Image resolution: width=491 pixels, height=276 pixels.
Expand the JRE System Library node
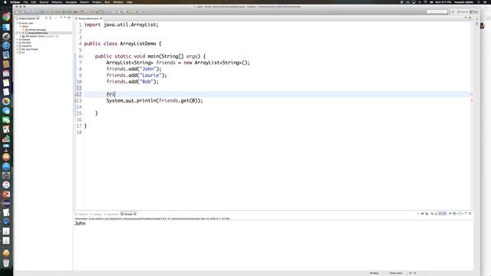(x=21, y=36)
